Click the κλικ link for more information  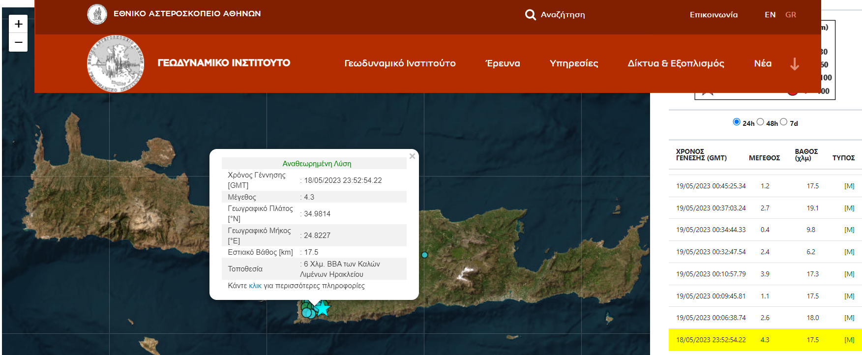click(x=255, y=286)
